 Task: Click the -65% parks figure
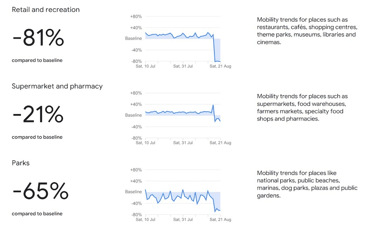coord(40,192)
